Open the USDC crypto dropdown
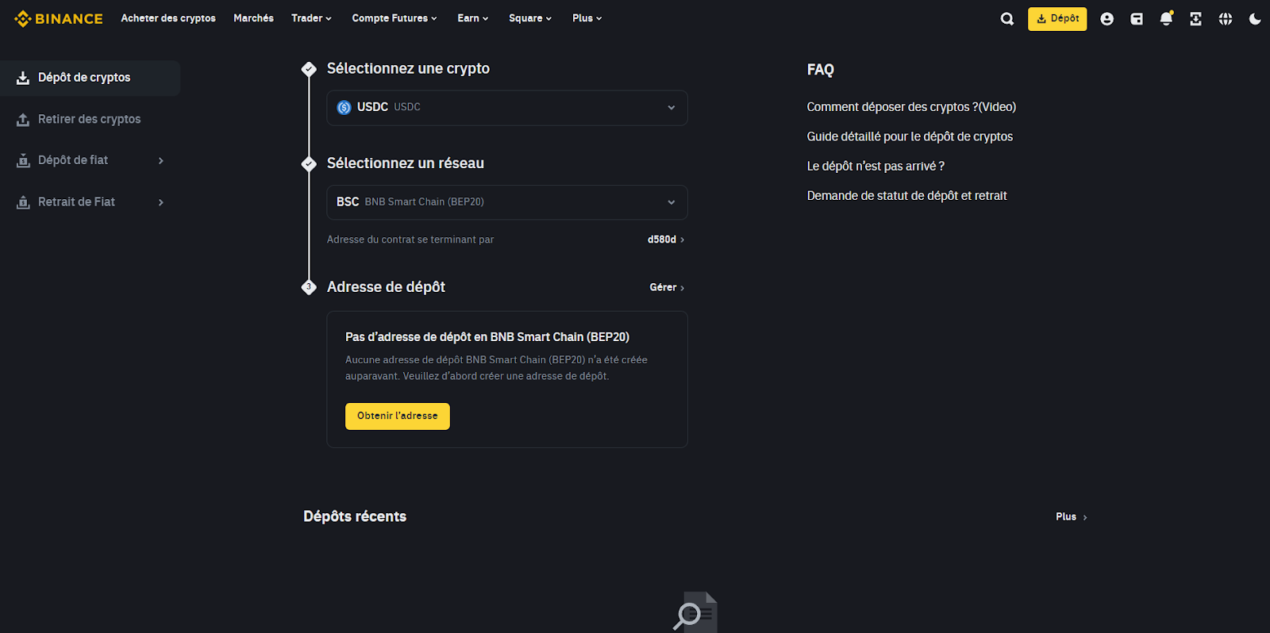 click(507, 108)
